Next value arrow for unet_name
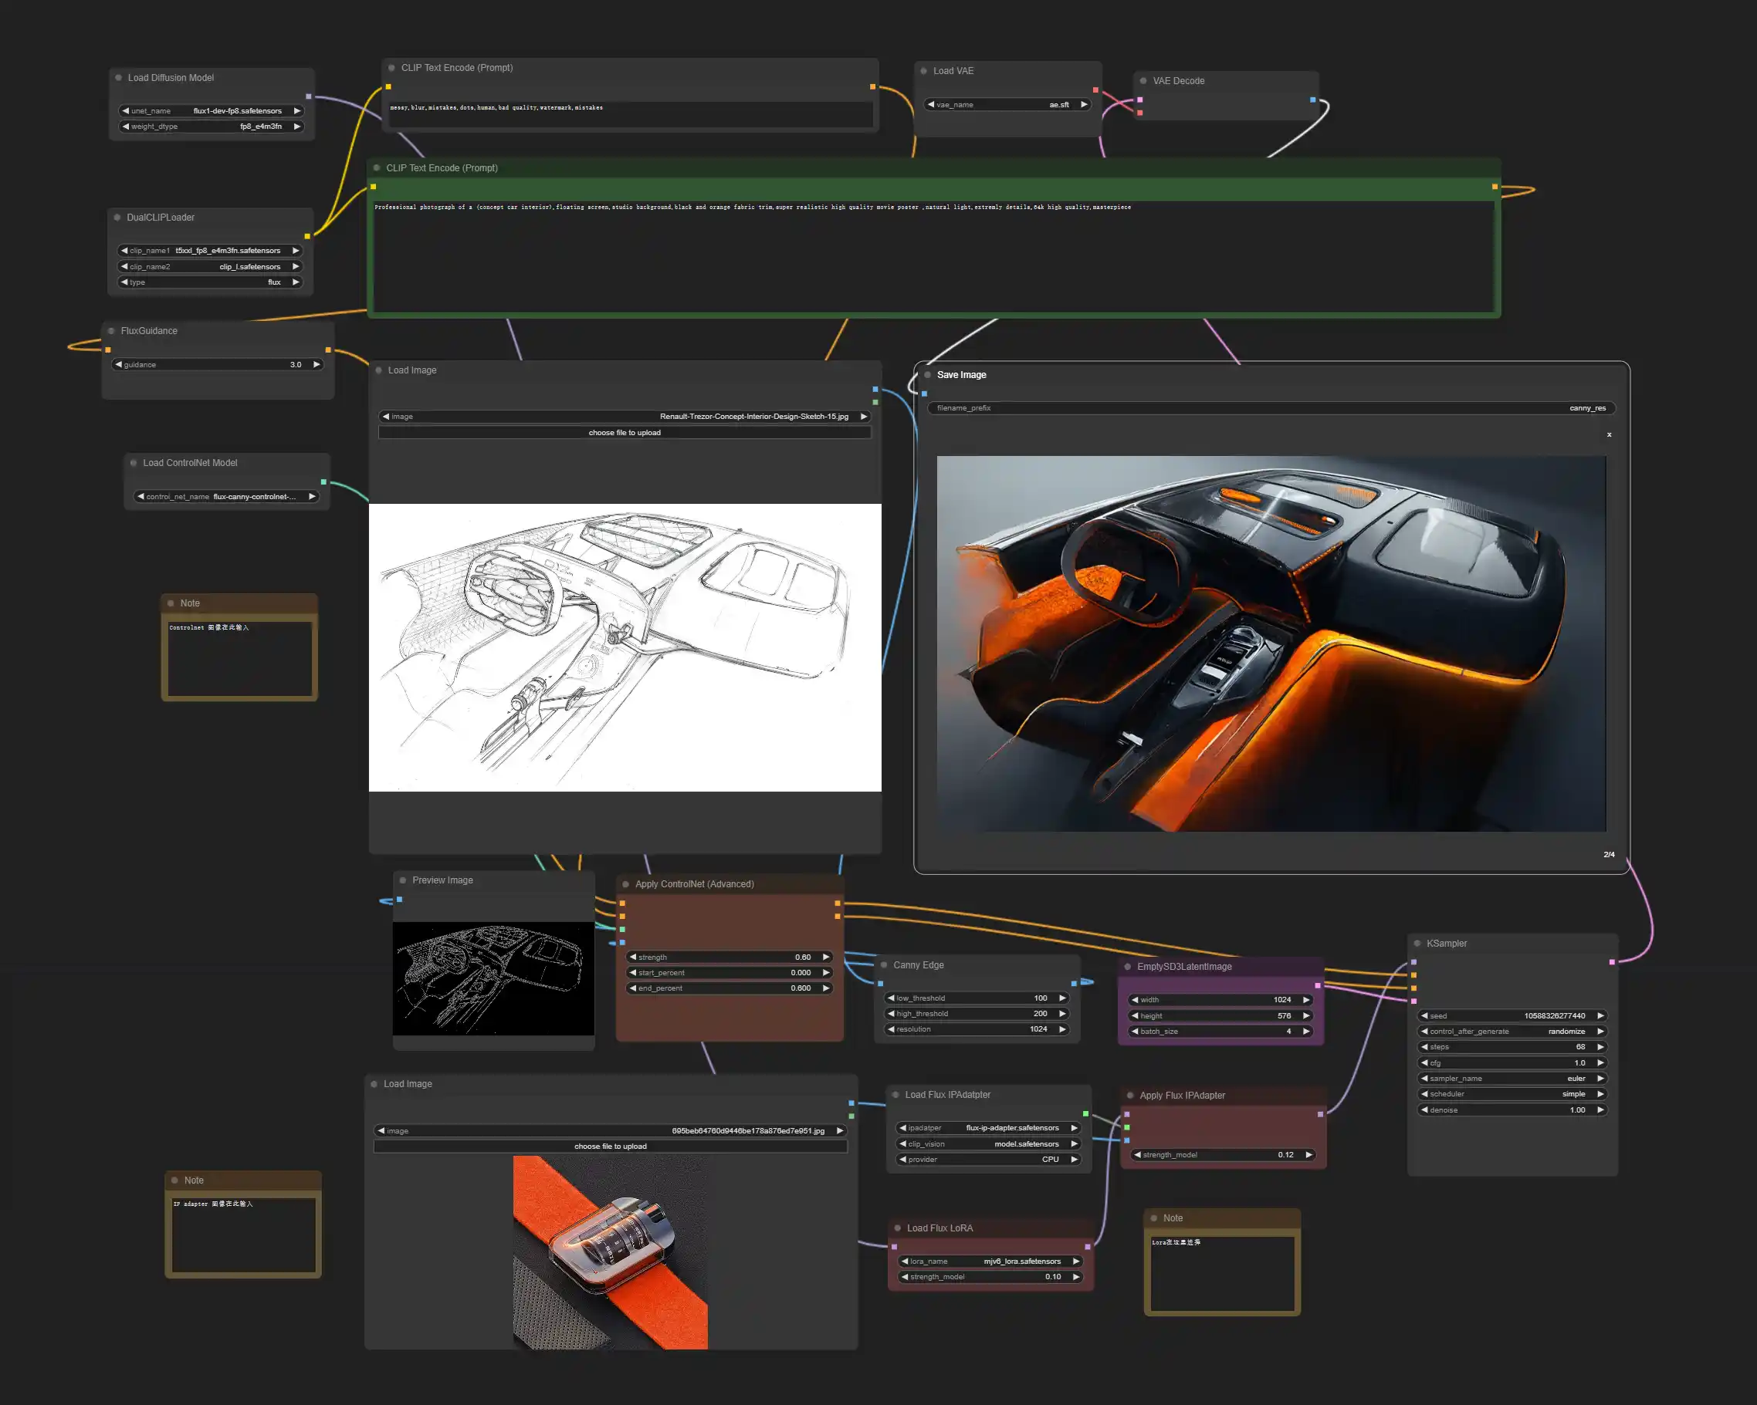The width and height of the screenshot is (1757, 1405). point(297,111)
